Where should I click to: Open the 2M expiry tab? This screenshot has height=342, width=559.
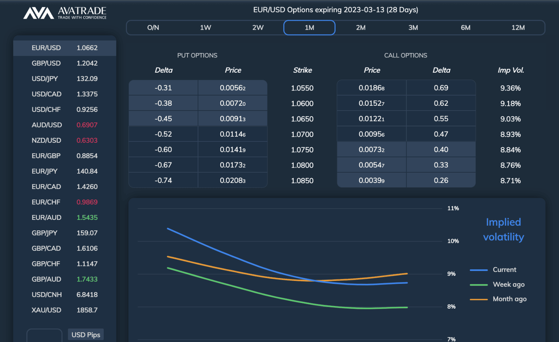(x=361, y=28)
